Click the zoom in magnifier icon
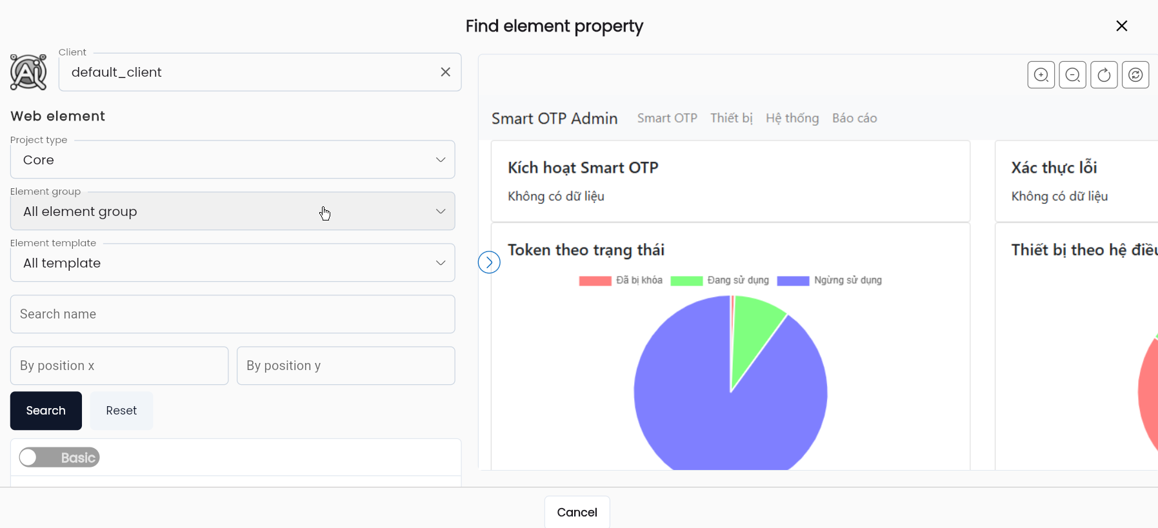This screenshot has height=528, width=1158. [x=1041, y=75]
